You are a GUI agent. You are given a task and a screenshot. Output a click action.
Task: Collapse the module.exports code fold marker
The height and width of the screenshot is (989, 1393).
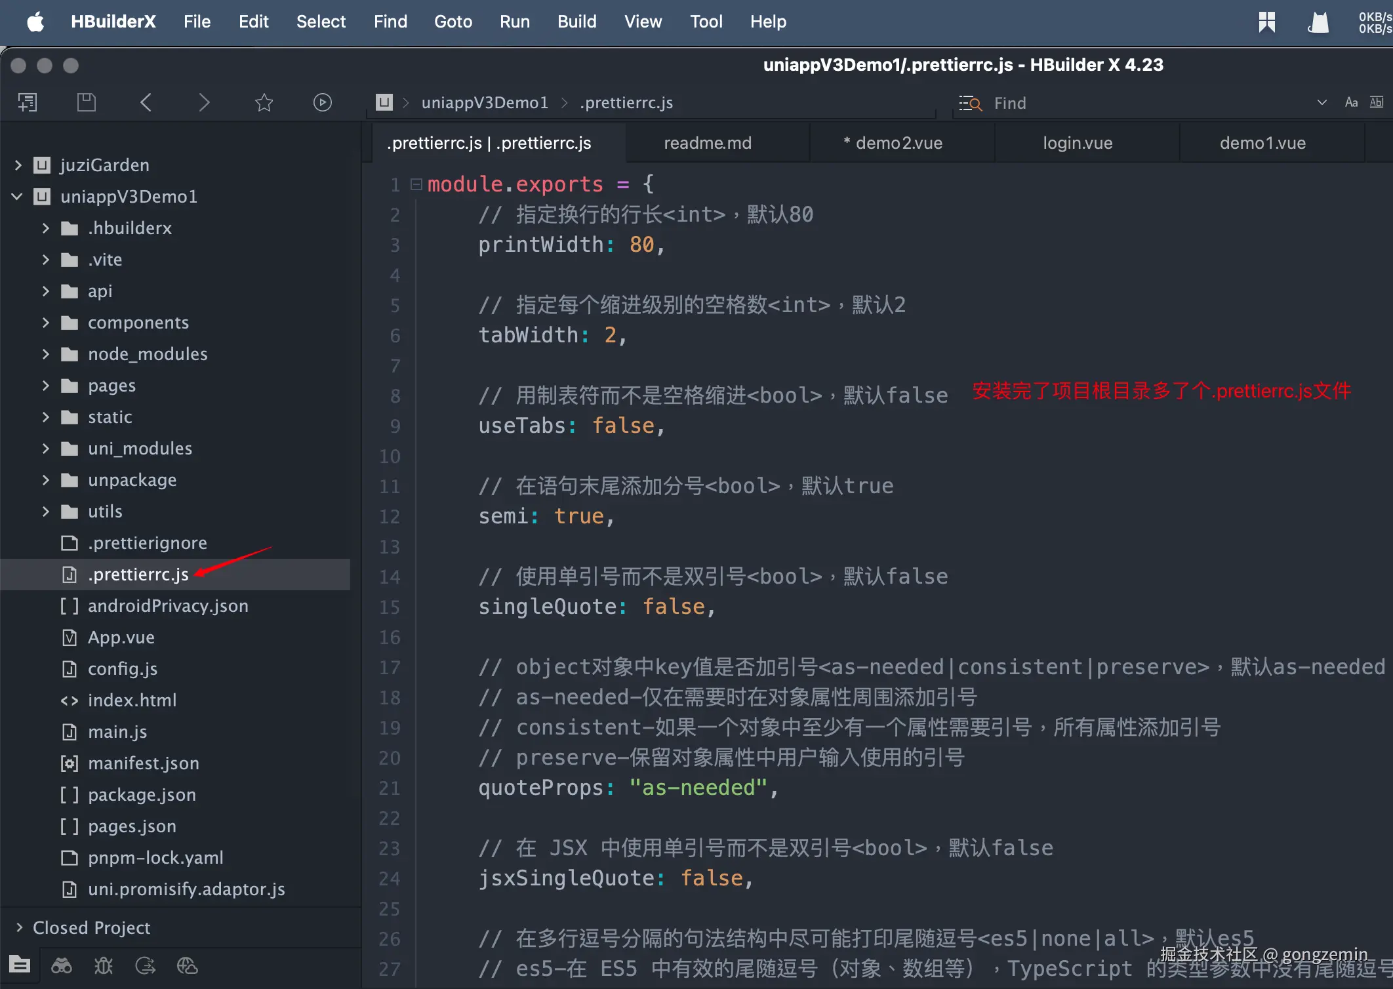pyautogui.click(x=416, y=184)
